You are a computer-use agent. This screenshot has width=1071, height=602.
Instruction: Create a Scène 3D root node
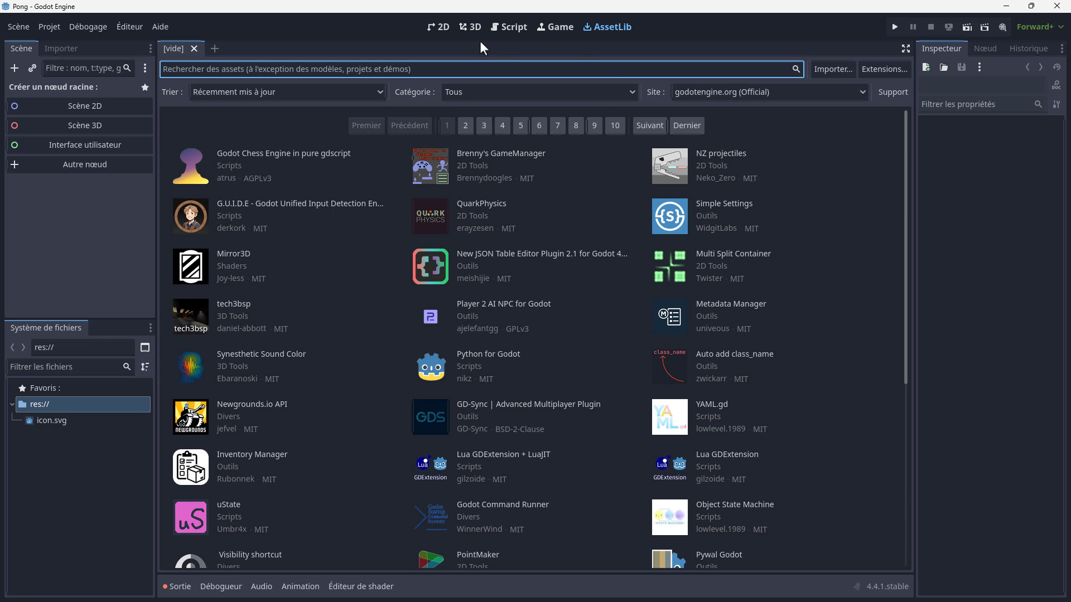coord(79,125)
